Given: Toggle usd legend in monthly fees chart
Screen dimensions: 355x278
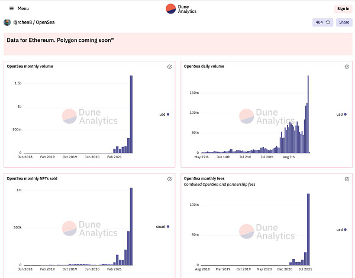Looking at the screenshot, I should point(341,230).
